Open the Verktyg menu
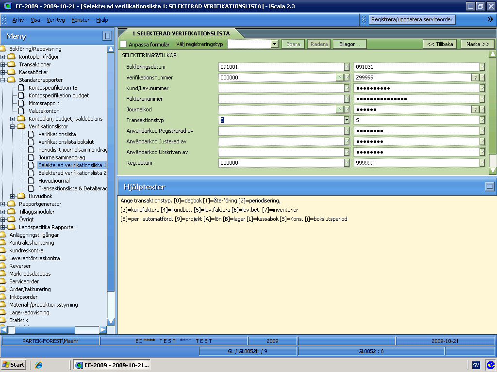Image resolution: width=497 pixels, height=372 pixels. click(x=56, y=20)
